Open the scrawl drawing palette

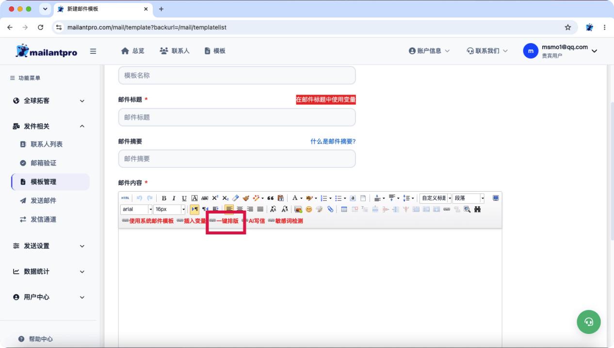[x=320, y=209]
